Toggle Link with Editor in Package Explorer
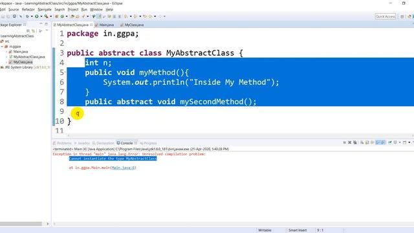414x233 pixels. tap(34, 31)
